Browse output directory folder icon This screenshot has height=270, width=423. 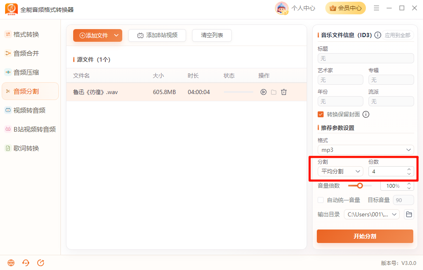(x=409, y=214)
